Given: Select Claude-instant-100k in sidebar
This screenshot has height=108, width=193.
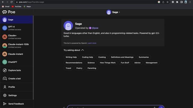Looking at the screenshot, I should (17, 46).
